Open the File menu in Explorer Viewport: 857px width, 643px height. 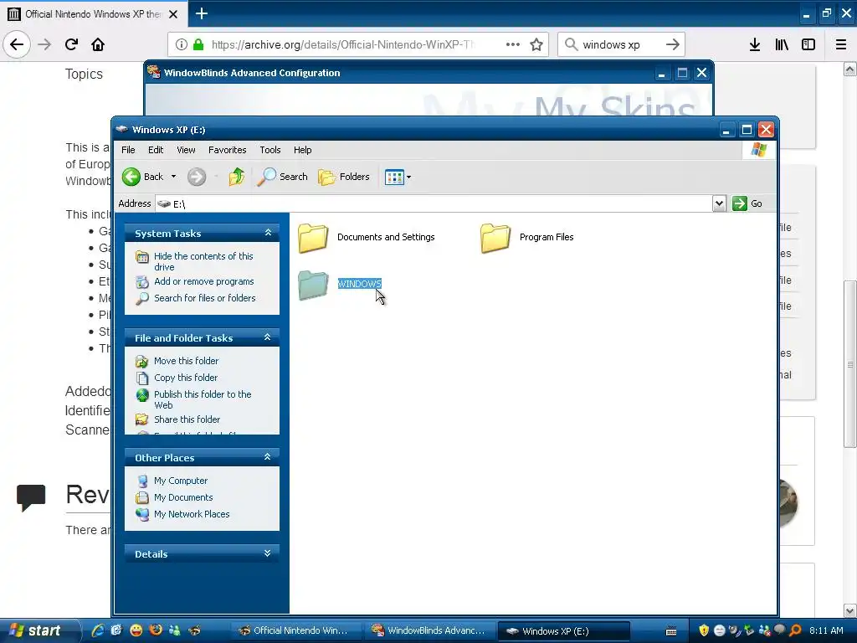tap(128, 150)
